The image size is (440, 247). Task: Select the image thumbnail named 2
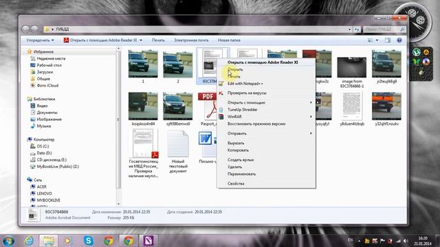click(177, 64)
